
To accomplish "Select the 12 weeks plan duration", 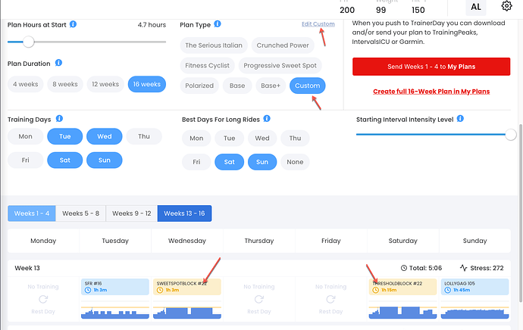I will 105,84.
